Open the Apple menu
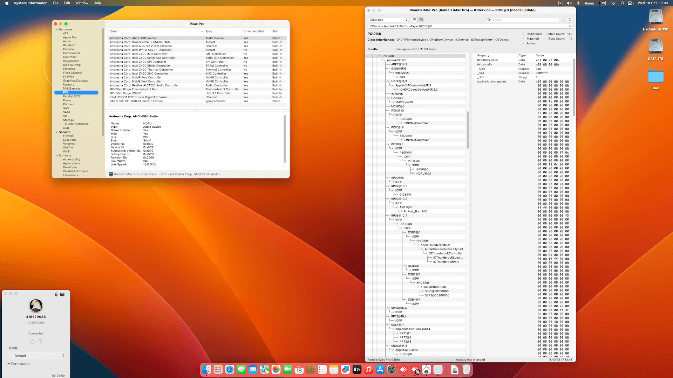The width and height of the screenshot is (673, 378). click(7, 3)
